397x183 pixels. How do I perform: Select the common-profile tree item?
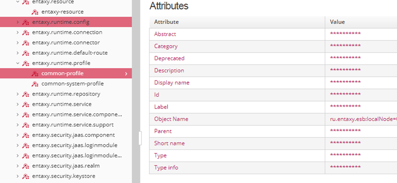click(62, 74)
